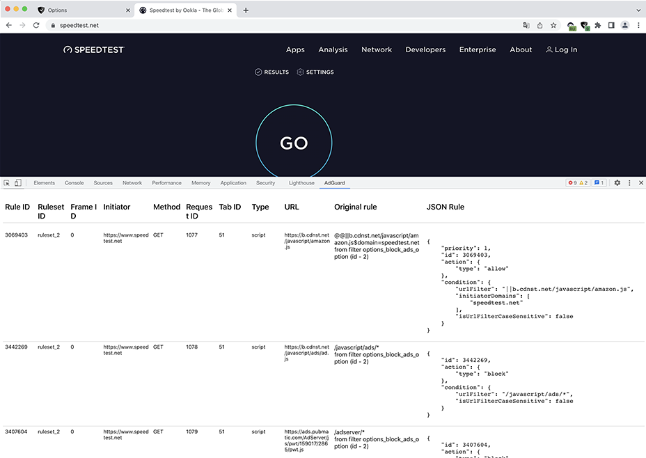Screen dimensions: 646x458
Task: Open the browser translate icon
Action: [526, 24]
